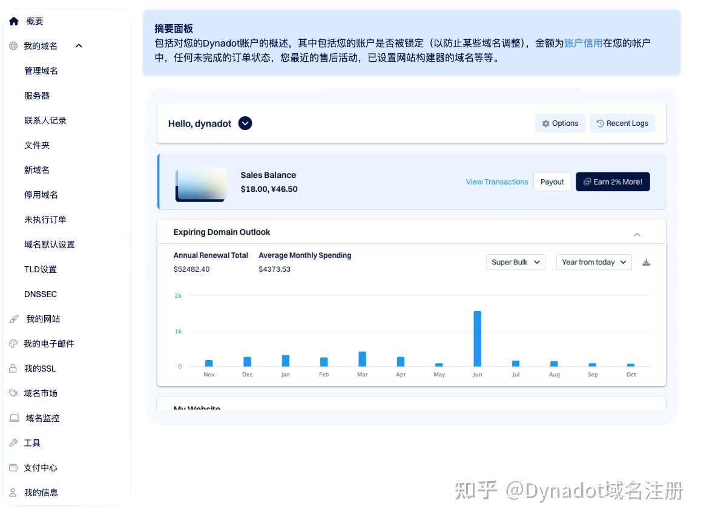Click the palette icon for 我的电子邮件
Image resolution: width=701 pixels, height=521 pixels.
tap(13, 344)
